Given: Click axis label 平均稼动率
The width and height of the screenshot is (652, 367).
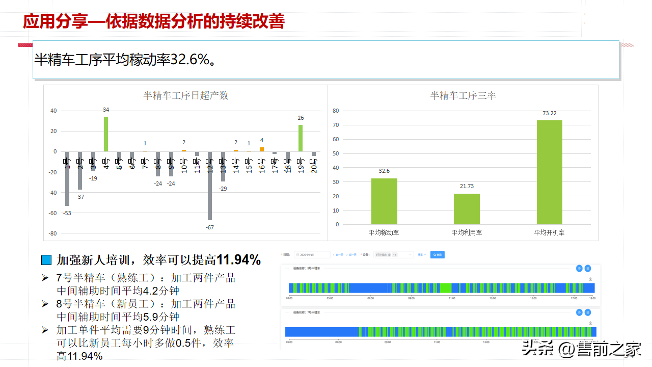Looking at the screenshot, I should pyautogui.click(x=384, y=232).
